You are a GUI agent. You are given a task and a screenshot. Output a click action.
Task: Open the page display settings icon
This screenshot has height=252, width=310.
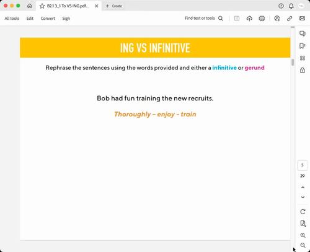tap(303, 224)
